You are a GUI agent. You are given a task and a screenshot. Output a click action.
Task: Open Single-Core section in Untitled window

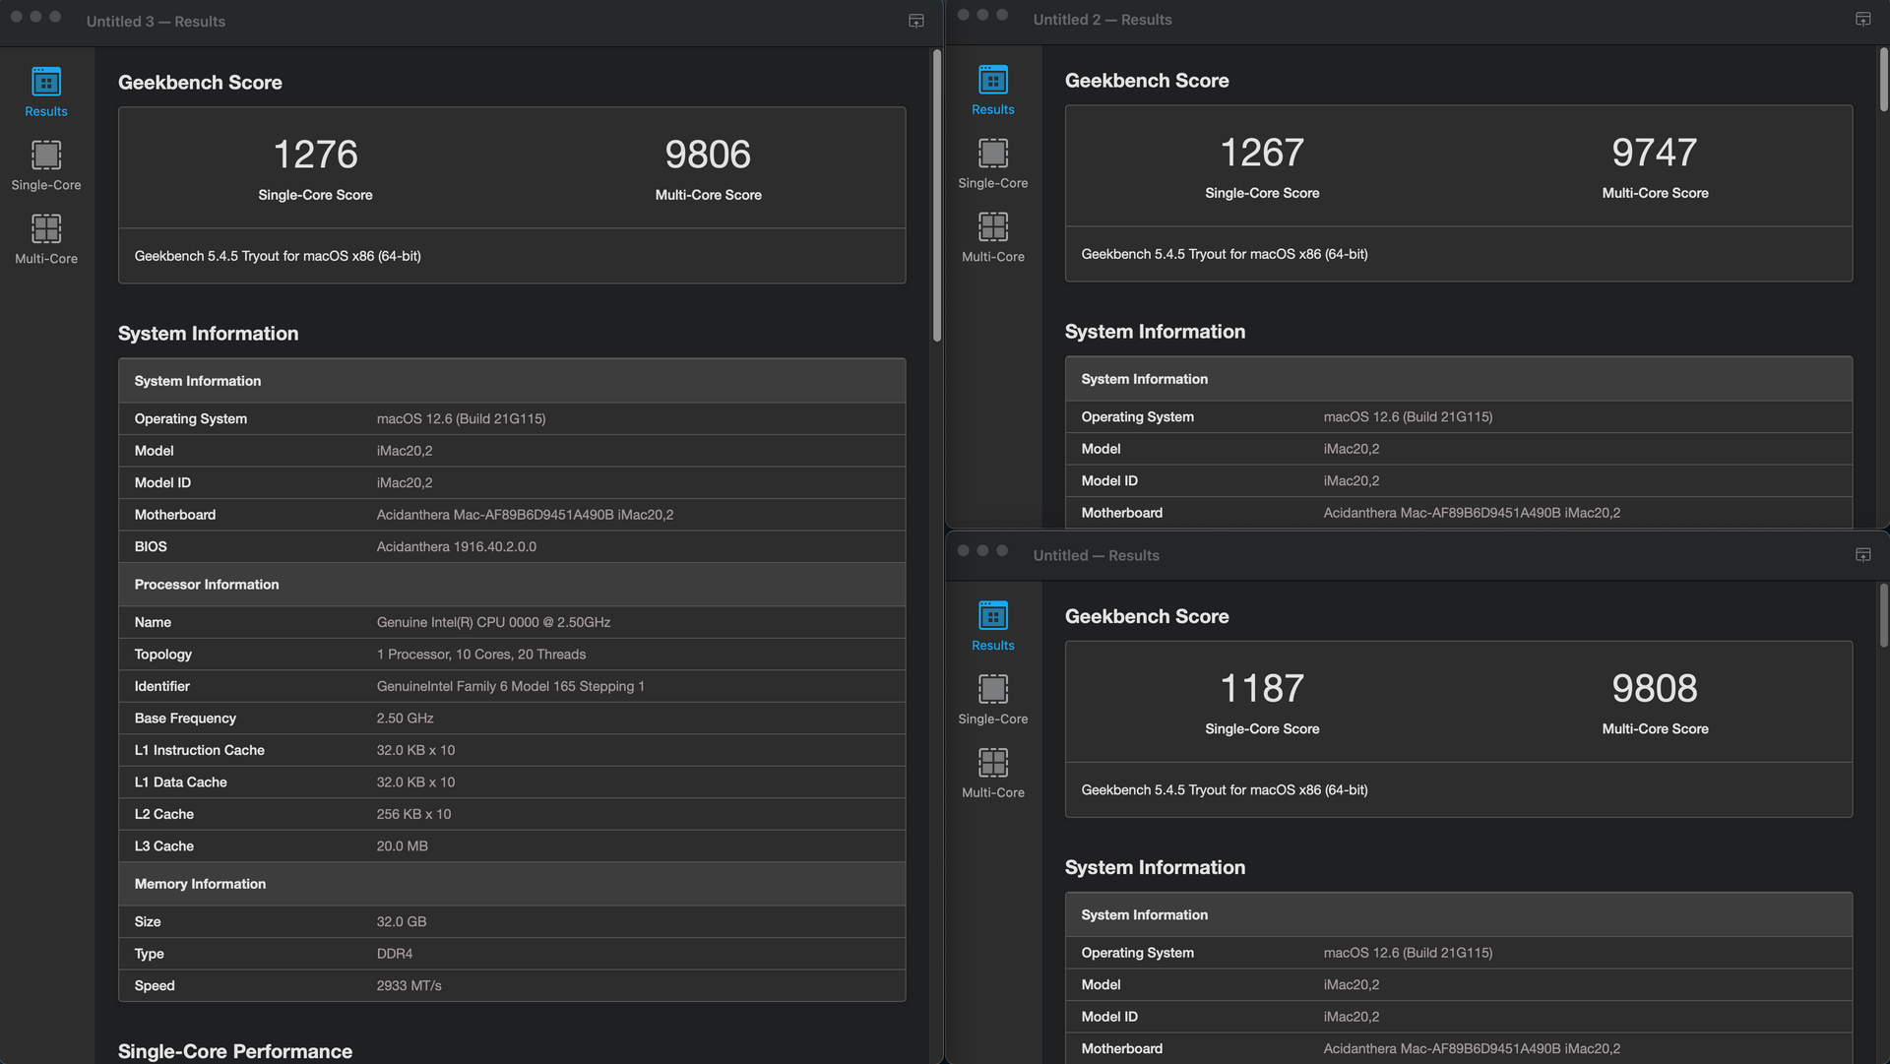(992, 700)
